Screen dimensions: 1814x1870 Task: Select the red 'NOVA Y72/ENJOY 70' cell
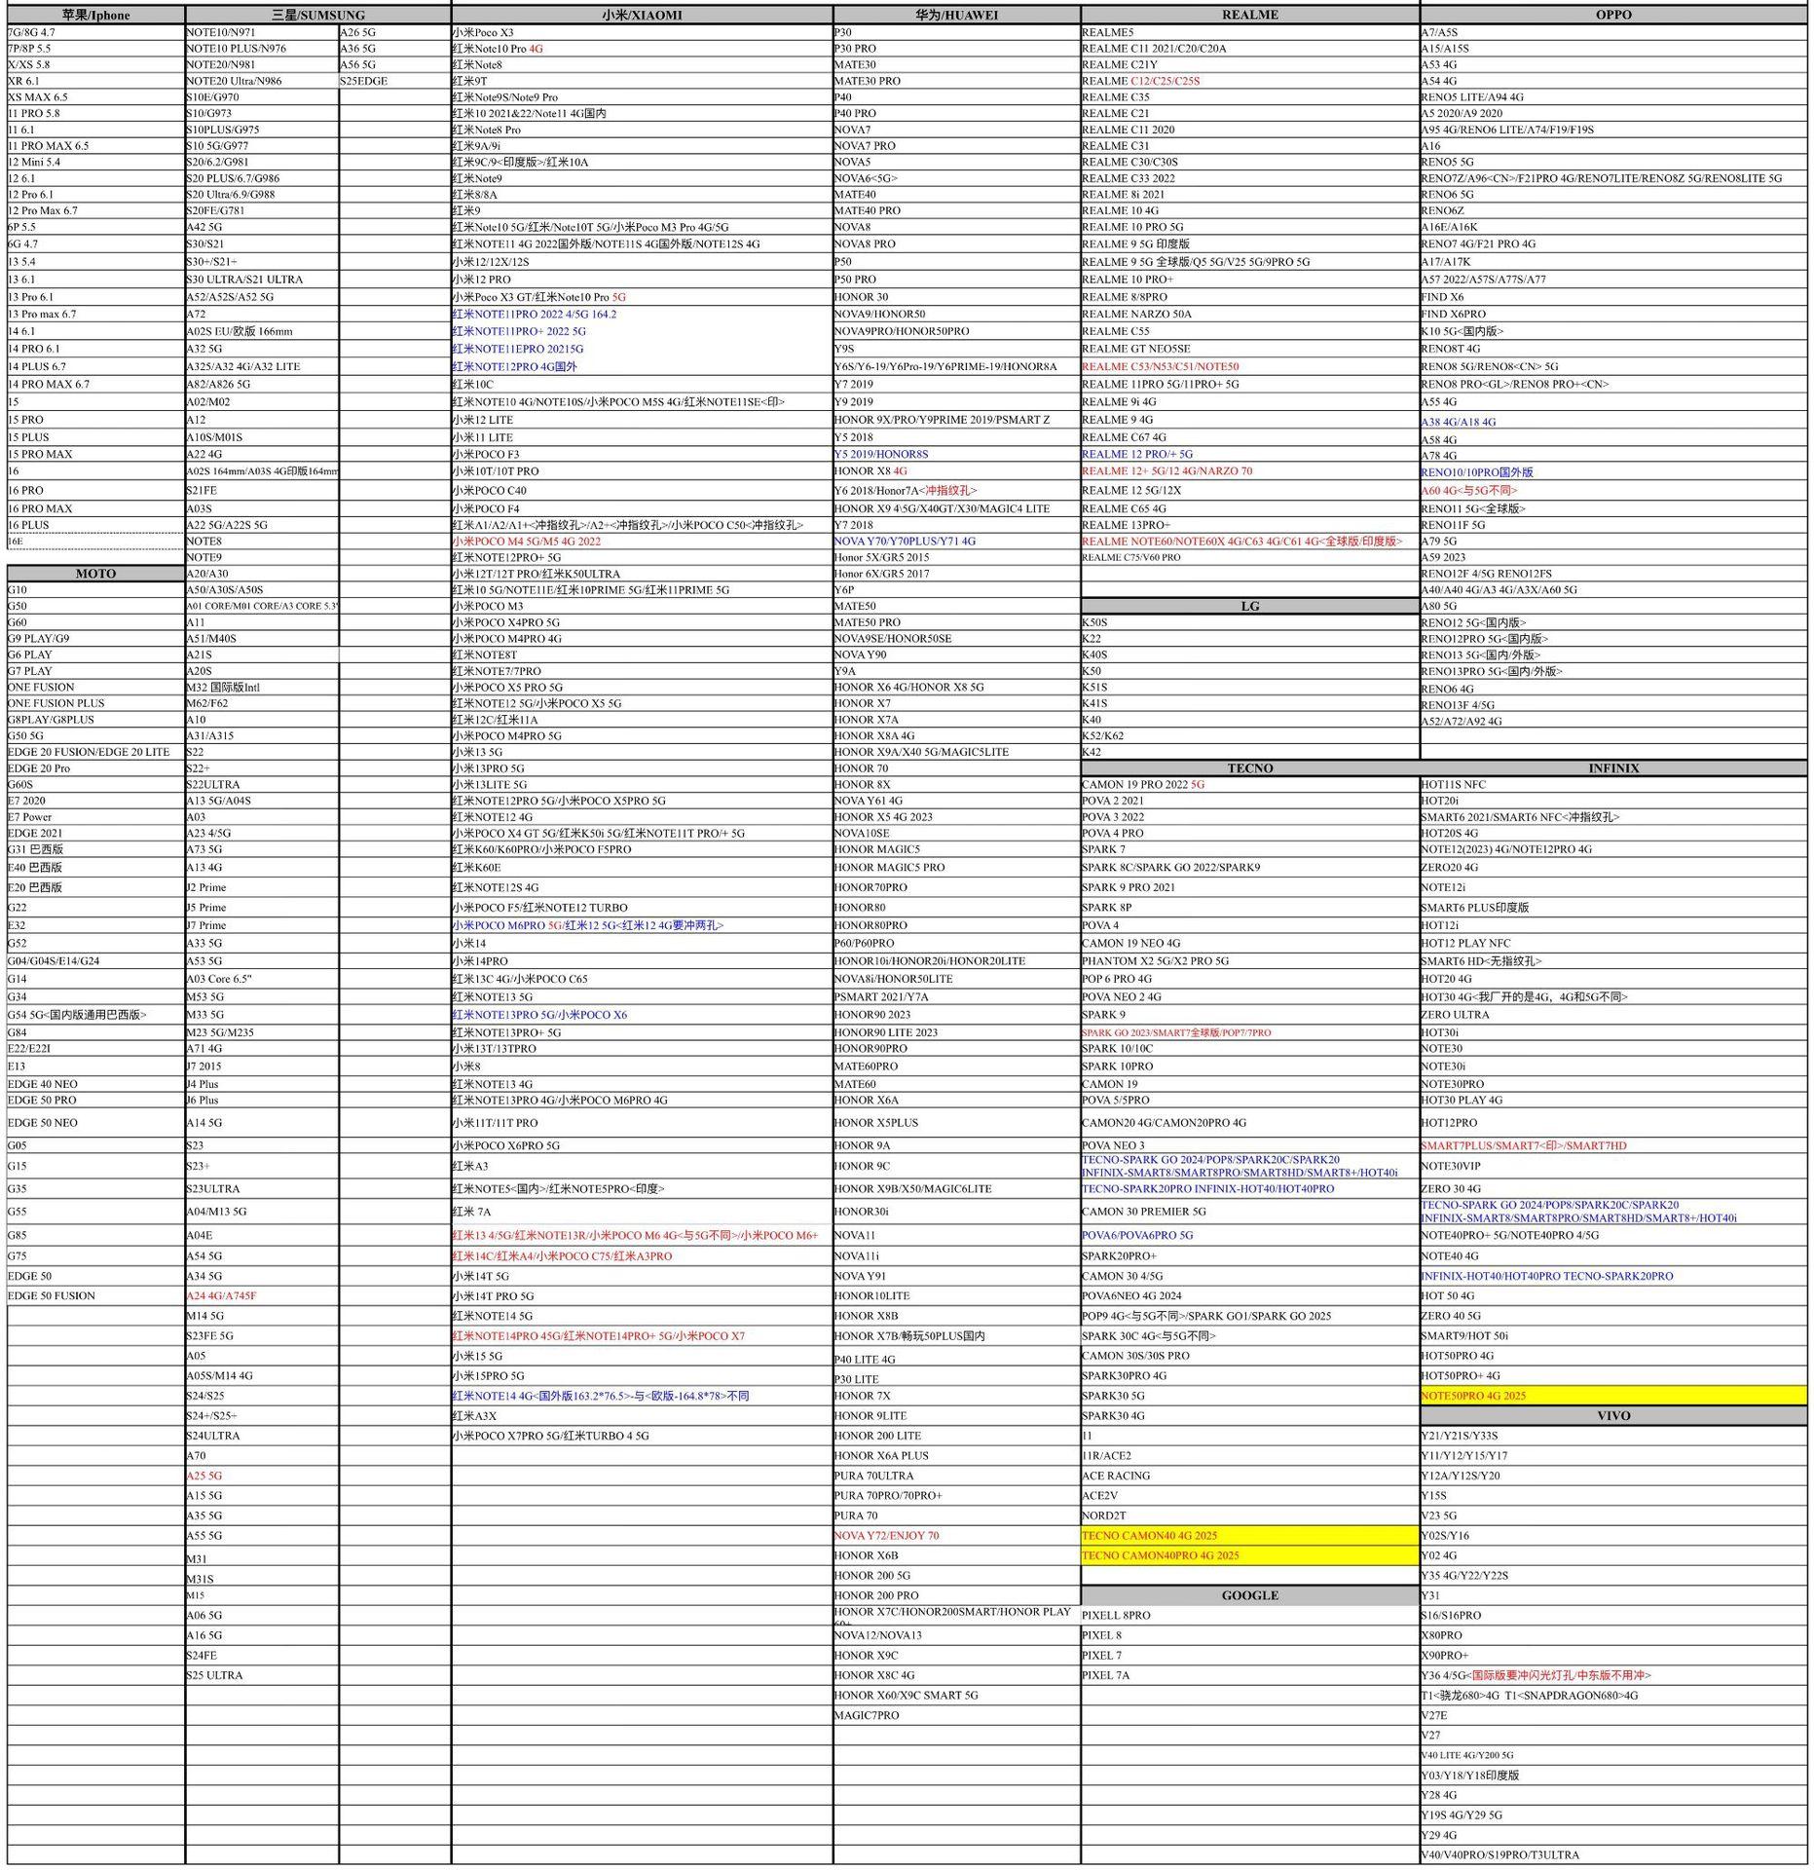(956, 1535)
